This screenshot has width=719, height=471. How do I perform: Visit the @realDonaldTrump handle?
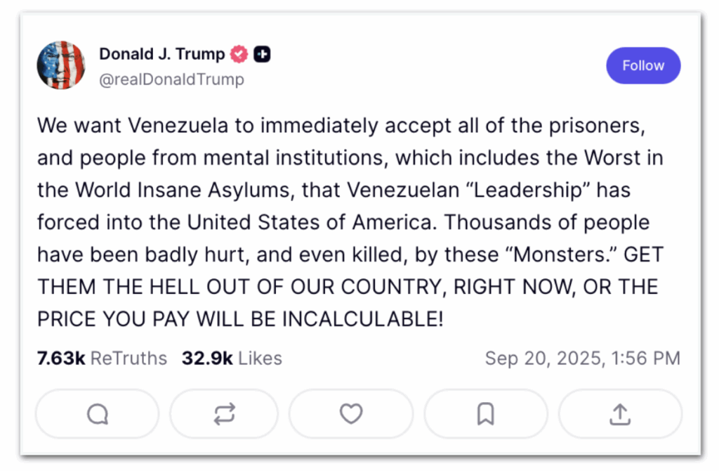point(171,79)
